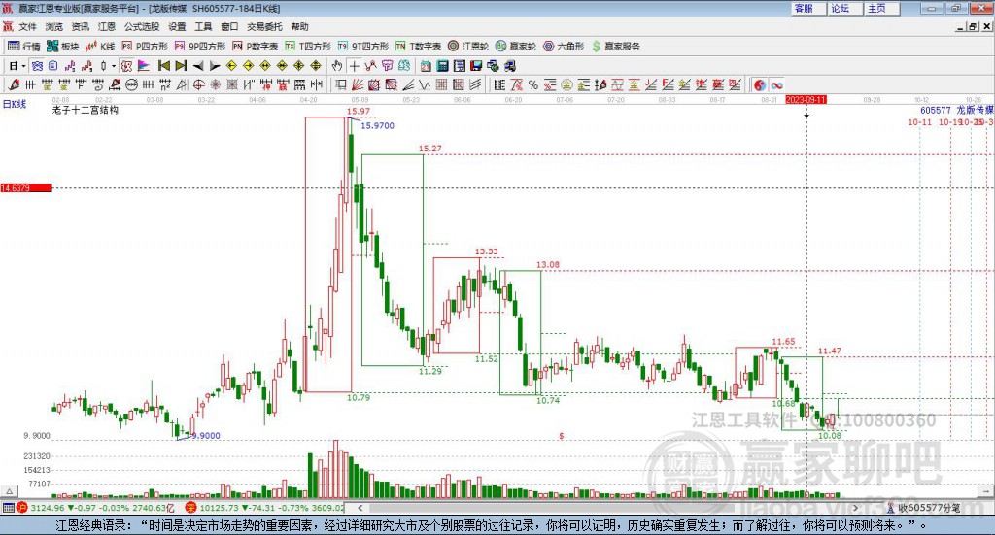
Task: Open 赢家服务 with dollar icon
Action: [x=615, y=47]
